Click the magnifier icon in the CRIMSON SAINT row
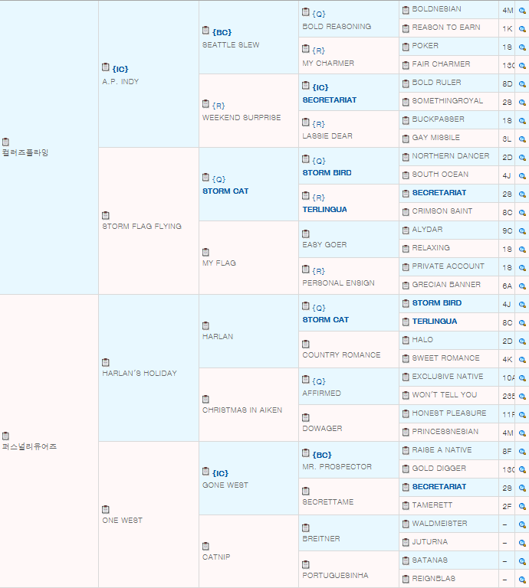 [522, 213]
